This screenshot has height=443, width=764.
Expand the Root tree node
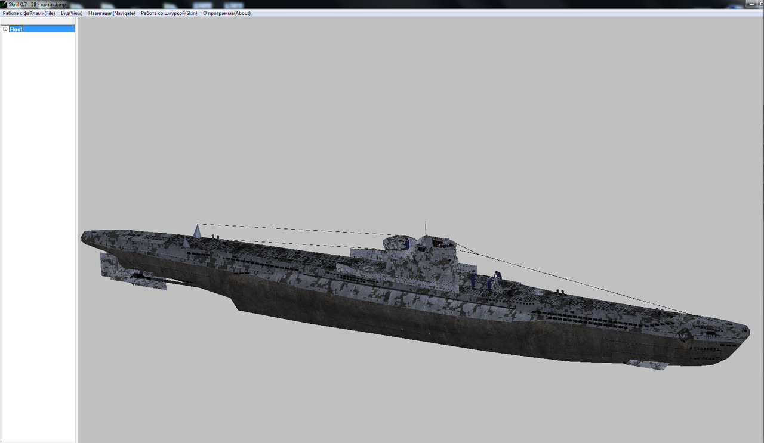tap(5, 29)
